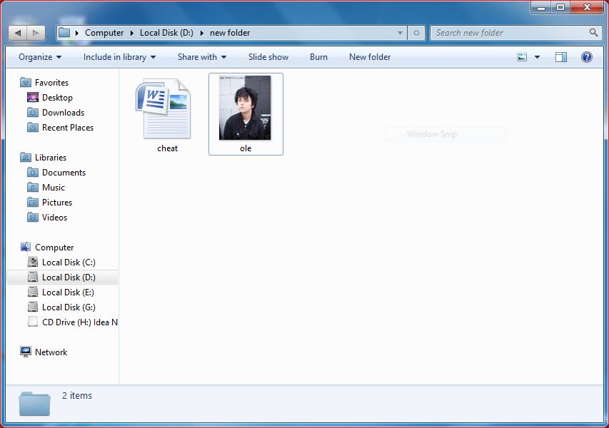Open the Pictures library
The width and height of the screenshot is (609, 428).
click(x=49, y=203)
